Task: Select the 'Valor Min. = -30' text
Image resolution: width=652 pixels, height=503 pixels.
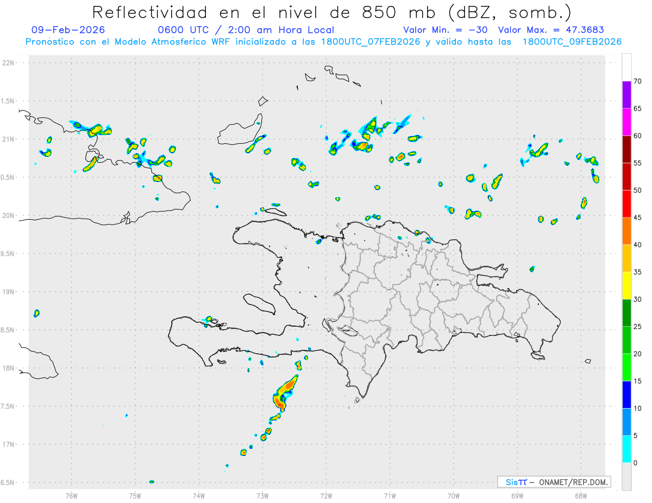Action: [x=445, y=30]
